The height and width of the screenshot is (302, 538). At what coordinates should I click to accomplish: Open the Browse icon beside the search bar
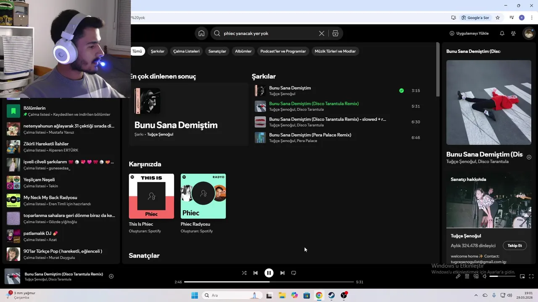click(335, 34)
